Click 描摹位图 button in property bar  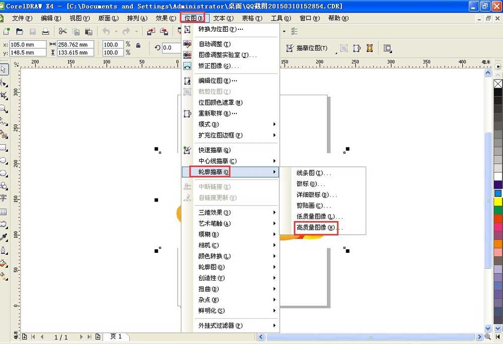click(307, 48)
